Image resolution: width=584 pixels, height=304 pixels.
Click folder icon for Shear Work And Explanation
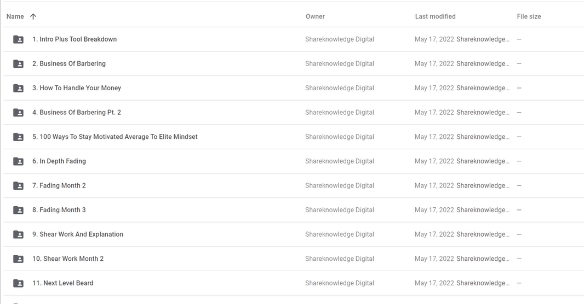[x=18, y=235]
